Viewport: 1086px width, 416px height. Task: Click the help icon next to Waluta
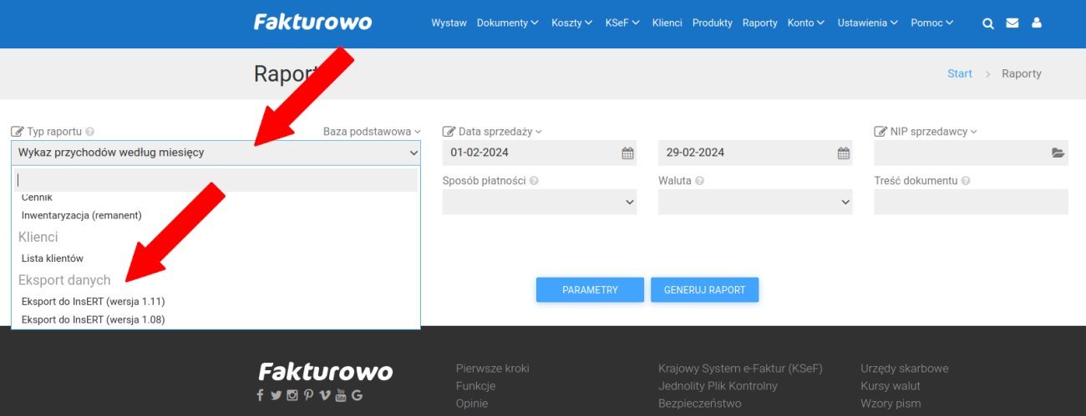[x=700, y=181]
